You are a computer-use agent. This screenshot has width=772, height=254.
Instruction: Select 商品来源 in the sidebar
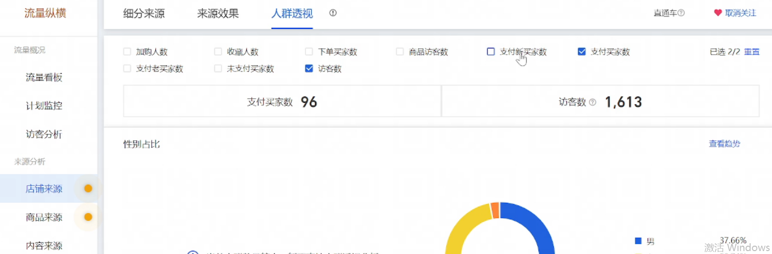click(x=44, y=217)
